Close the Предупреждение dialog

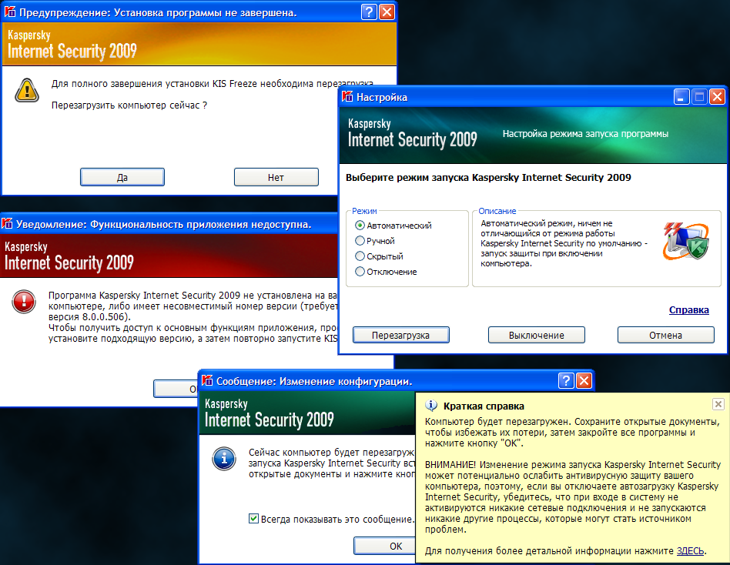click(387, 12)
